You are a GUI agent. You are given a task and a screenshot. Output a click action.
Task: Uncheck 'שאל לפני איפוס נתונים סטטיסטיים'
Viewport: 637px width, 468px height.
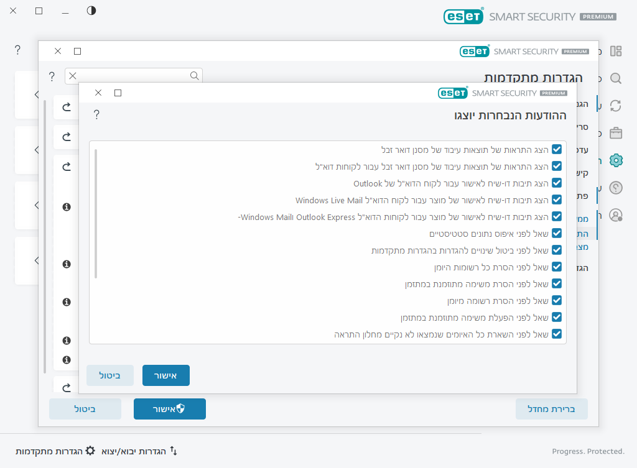[557, 234]
